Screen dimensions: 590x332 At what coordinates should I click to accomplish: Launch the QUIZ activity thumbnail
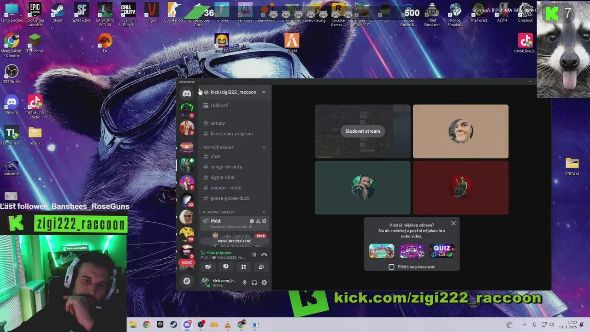tap(442, 251)
